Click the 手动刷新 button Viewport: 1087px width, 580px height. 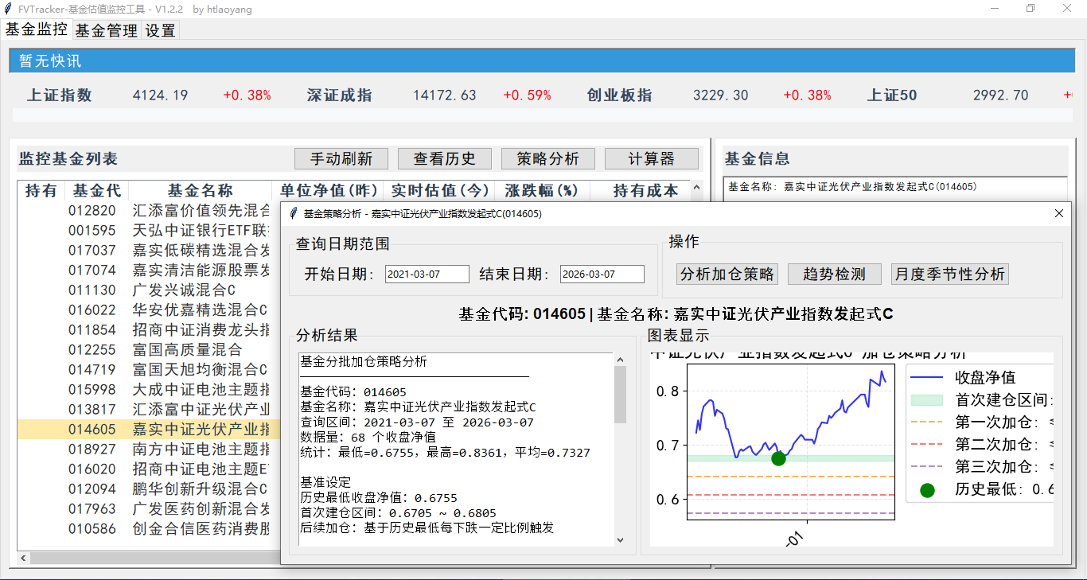tap(341, 158)
